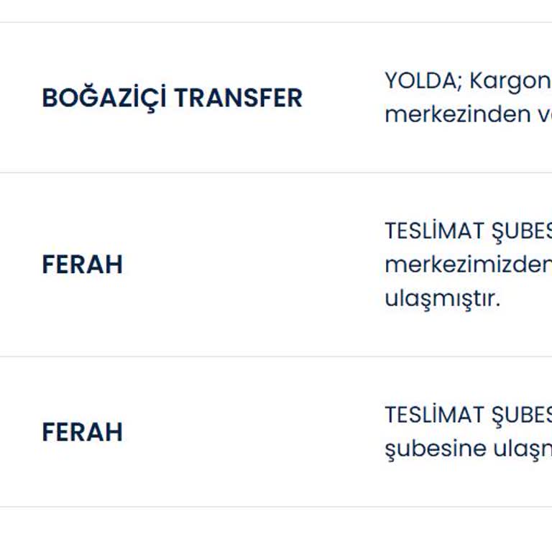Click FERAH in the row mentioning merkezimizden

[82, 264]
